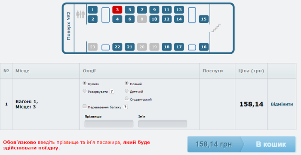Screen dimensions: 301x155
Task: Select seat 12 on the map
Action: click(167, 19)
